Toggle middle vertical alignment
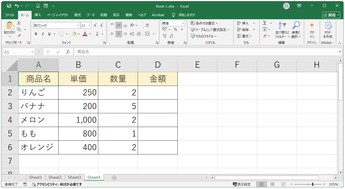The width and height of the screenshot is (345, 189). point(119,25)
